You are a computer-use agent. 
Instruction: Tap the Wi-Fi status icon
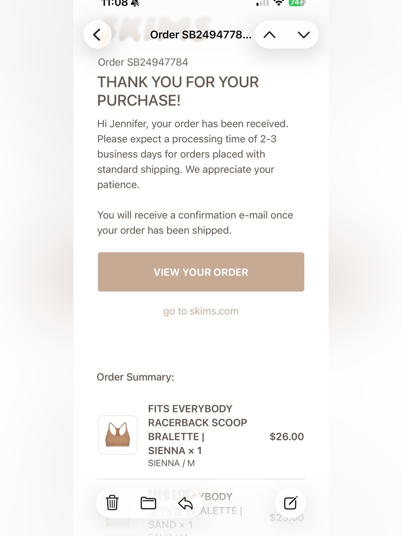coord(279,3)
